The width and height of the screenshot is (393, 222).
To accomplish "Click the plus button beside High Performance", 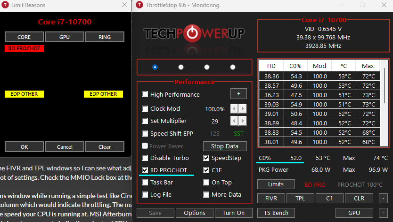I will coord(238,94).
